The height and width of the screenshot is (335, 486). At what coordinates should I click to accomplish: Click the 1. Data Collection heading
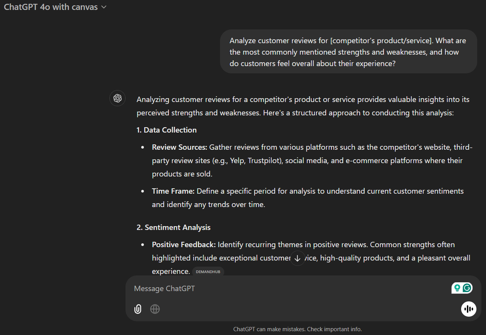point(166,130)
